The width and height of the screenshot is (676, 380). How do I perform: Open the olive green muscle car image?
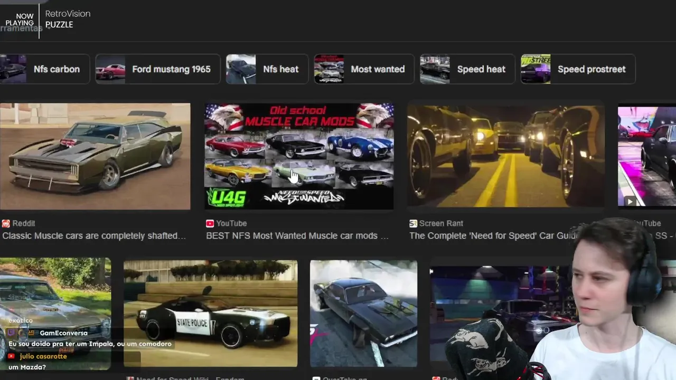pos(95,156)
